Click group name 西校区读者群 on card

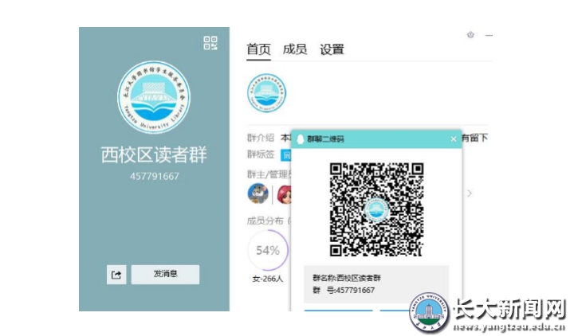(x=154, y=154)
